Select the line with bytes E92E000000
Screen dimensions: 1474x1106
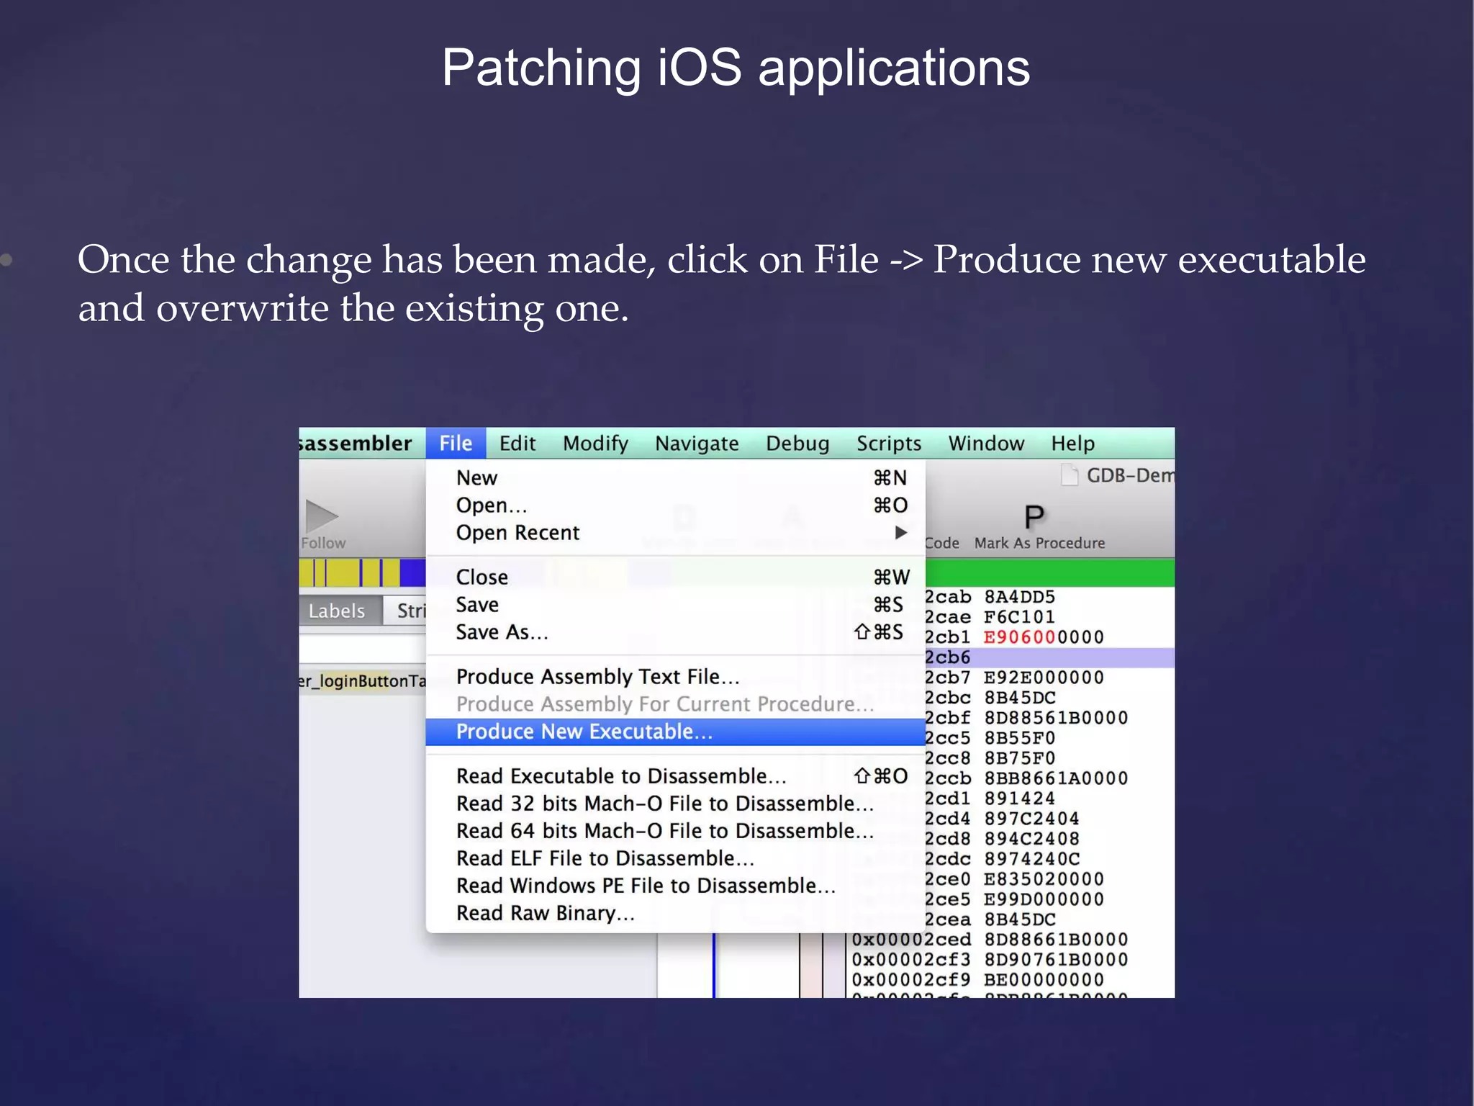pos(1049,678)
